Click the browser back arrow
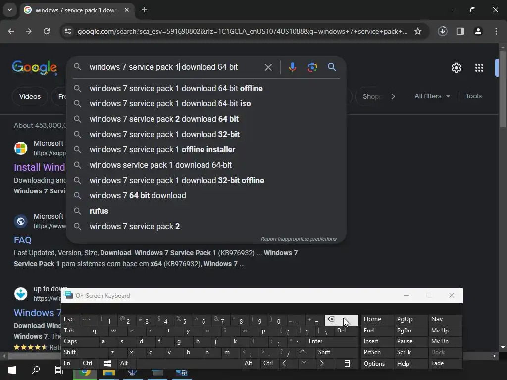 [x=11, y=31]
